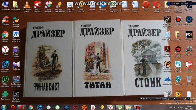Open Pascal Coin OpenCL shortcut
This screenshot has height=110, width=196.
click(x=70, y=7)
